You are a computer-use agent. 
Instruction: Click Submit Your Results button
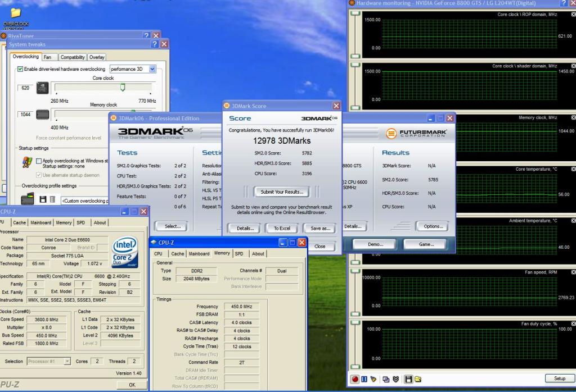(x=282, y=192)
